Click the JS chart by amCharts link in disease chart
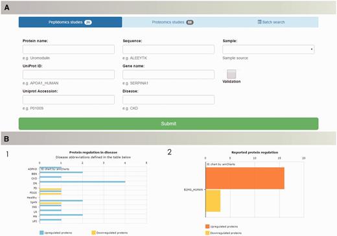Viewport: 337px width, 236px height. pos(55,169)
